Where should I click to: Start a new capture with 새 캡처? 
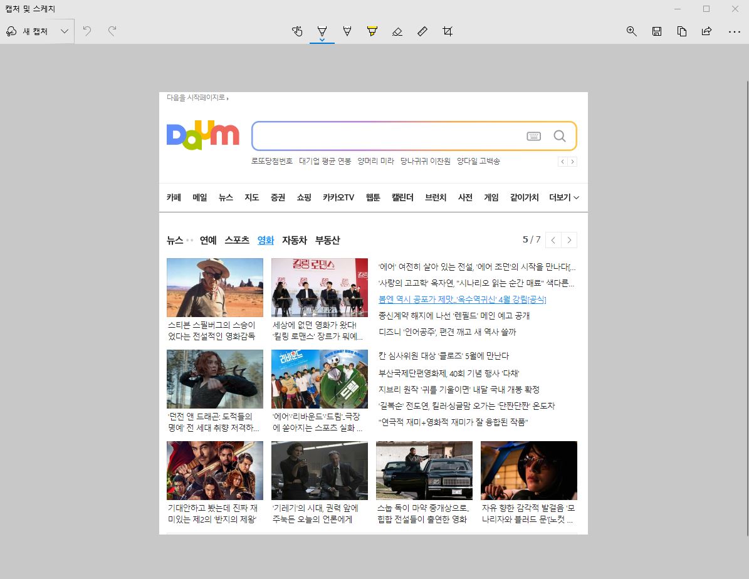(27, 31)
